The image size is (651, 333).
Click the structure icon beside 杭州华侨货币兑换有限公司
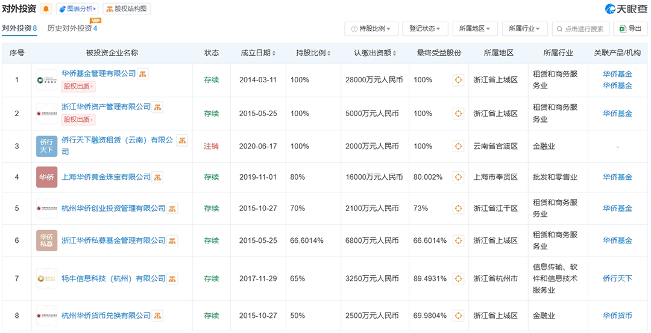click(158, 316)
